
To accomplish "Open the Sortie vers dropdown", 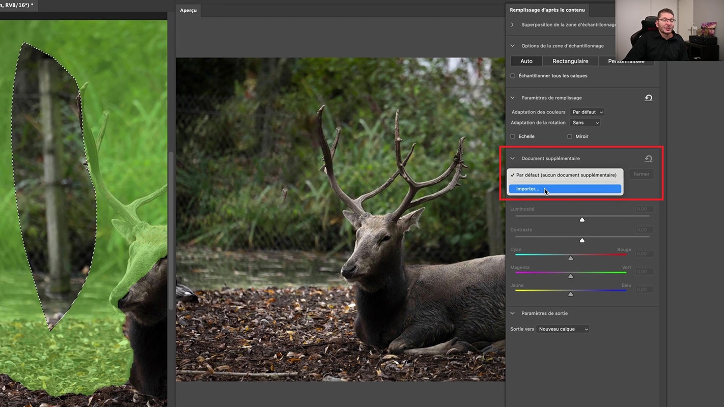I will point(563,329).
